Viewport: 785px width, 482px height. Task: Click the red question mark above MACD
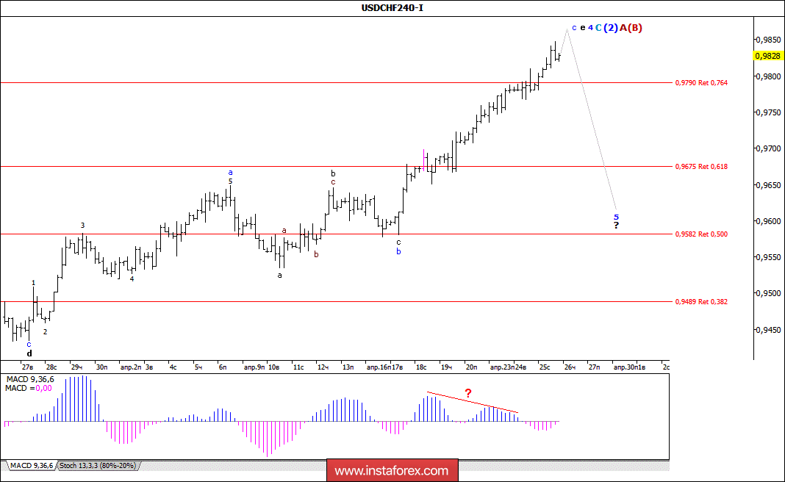(468, 393)
